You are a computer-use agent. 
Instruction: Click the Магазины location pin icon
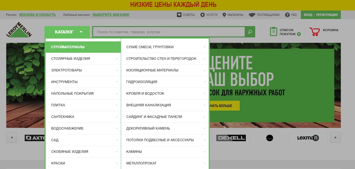coord(224,15)
